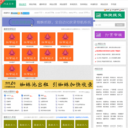This screenshot has height=128, width=128.
Task: Click the 优选导航网 rounded button in the blue banner
Action: 21,22
